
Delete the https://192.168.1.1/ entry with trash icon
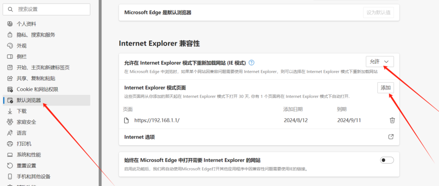[x=392, y=120]
